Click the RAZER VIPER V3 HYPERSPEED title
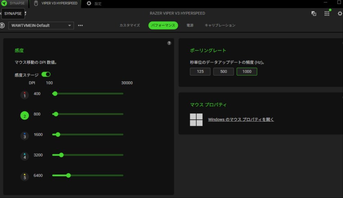 pyautogui.click(x=177, y=13)
